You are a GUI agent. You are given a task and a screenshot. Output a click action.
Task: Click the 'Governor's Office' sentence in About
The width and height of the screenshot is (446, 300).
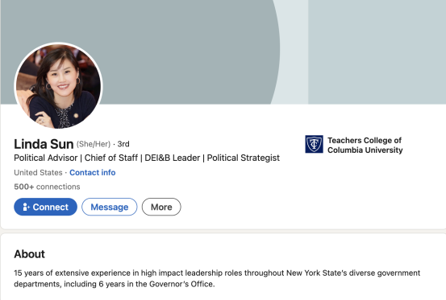115,284
